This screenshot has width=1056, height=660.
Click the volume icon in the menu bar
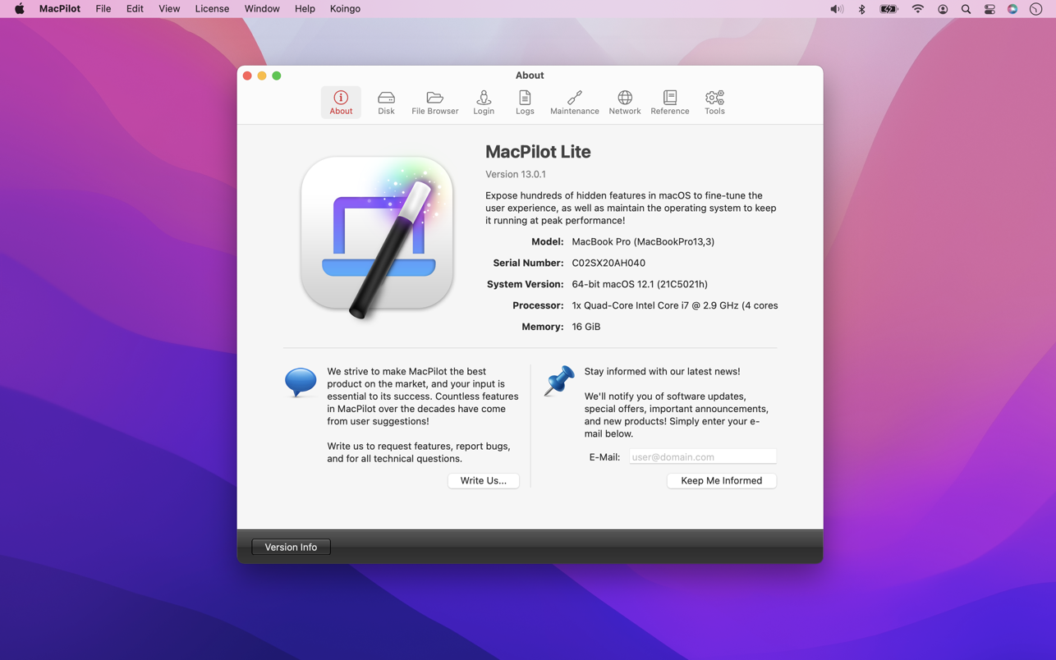tap(836, 9)
